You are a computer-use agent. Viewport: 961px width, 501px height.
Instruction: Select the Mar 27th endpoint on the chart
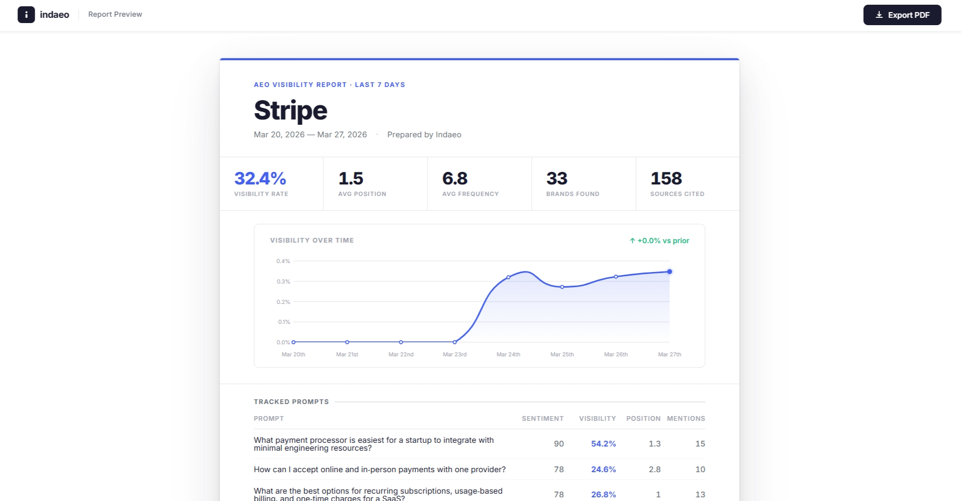pyautogui.click(x=669, y=271)
